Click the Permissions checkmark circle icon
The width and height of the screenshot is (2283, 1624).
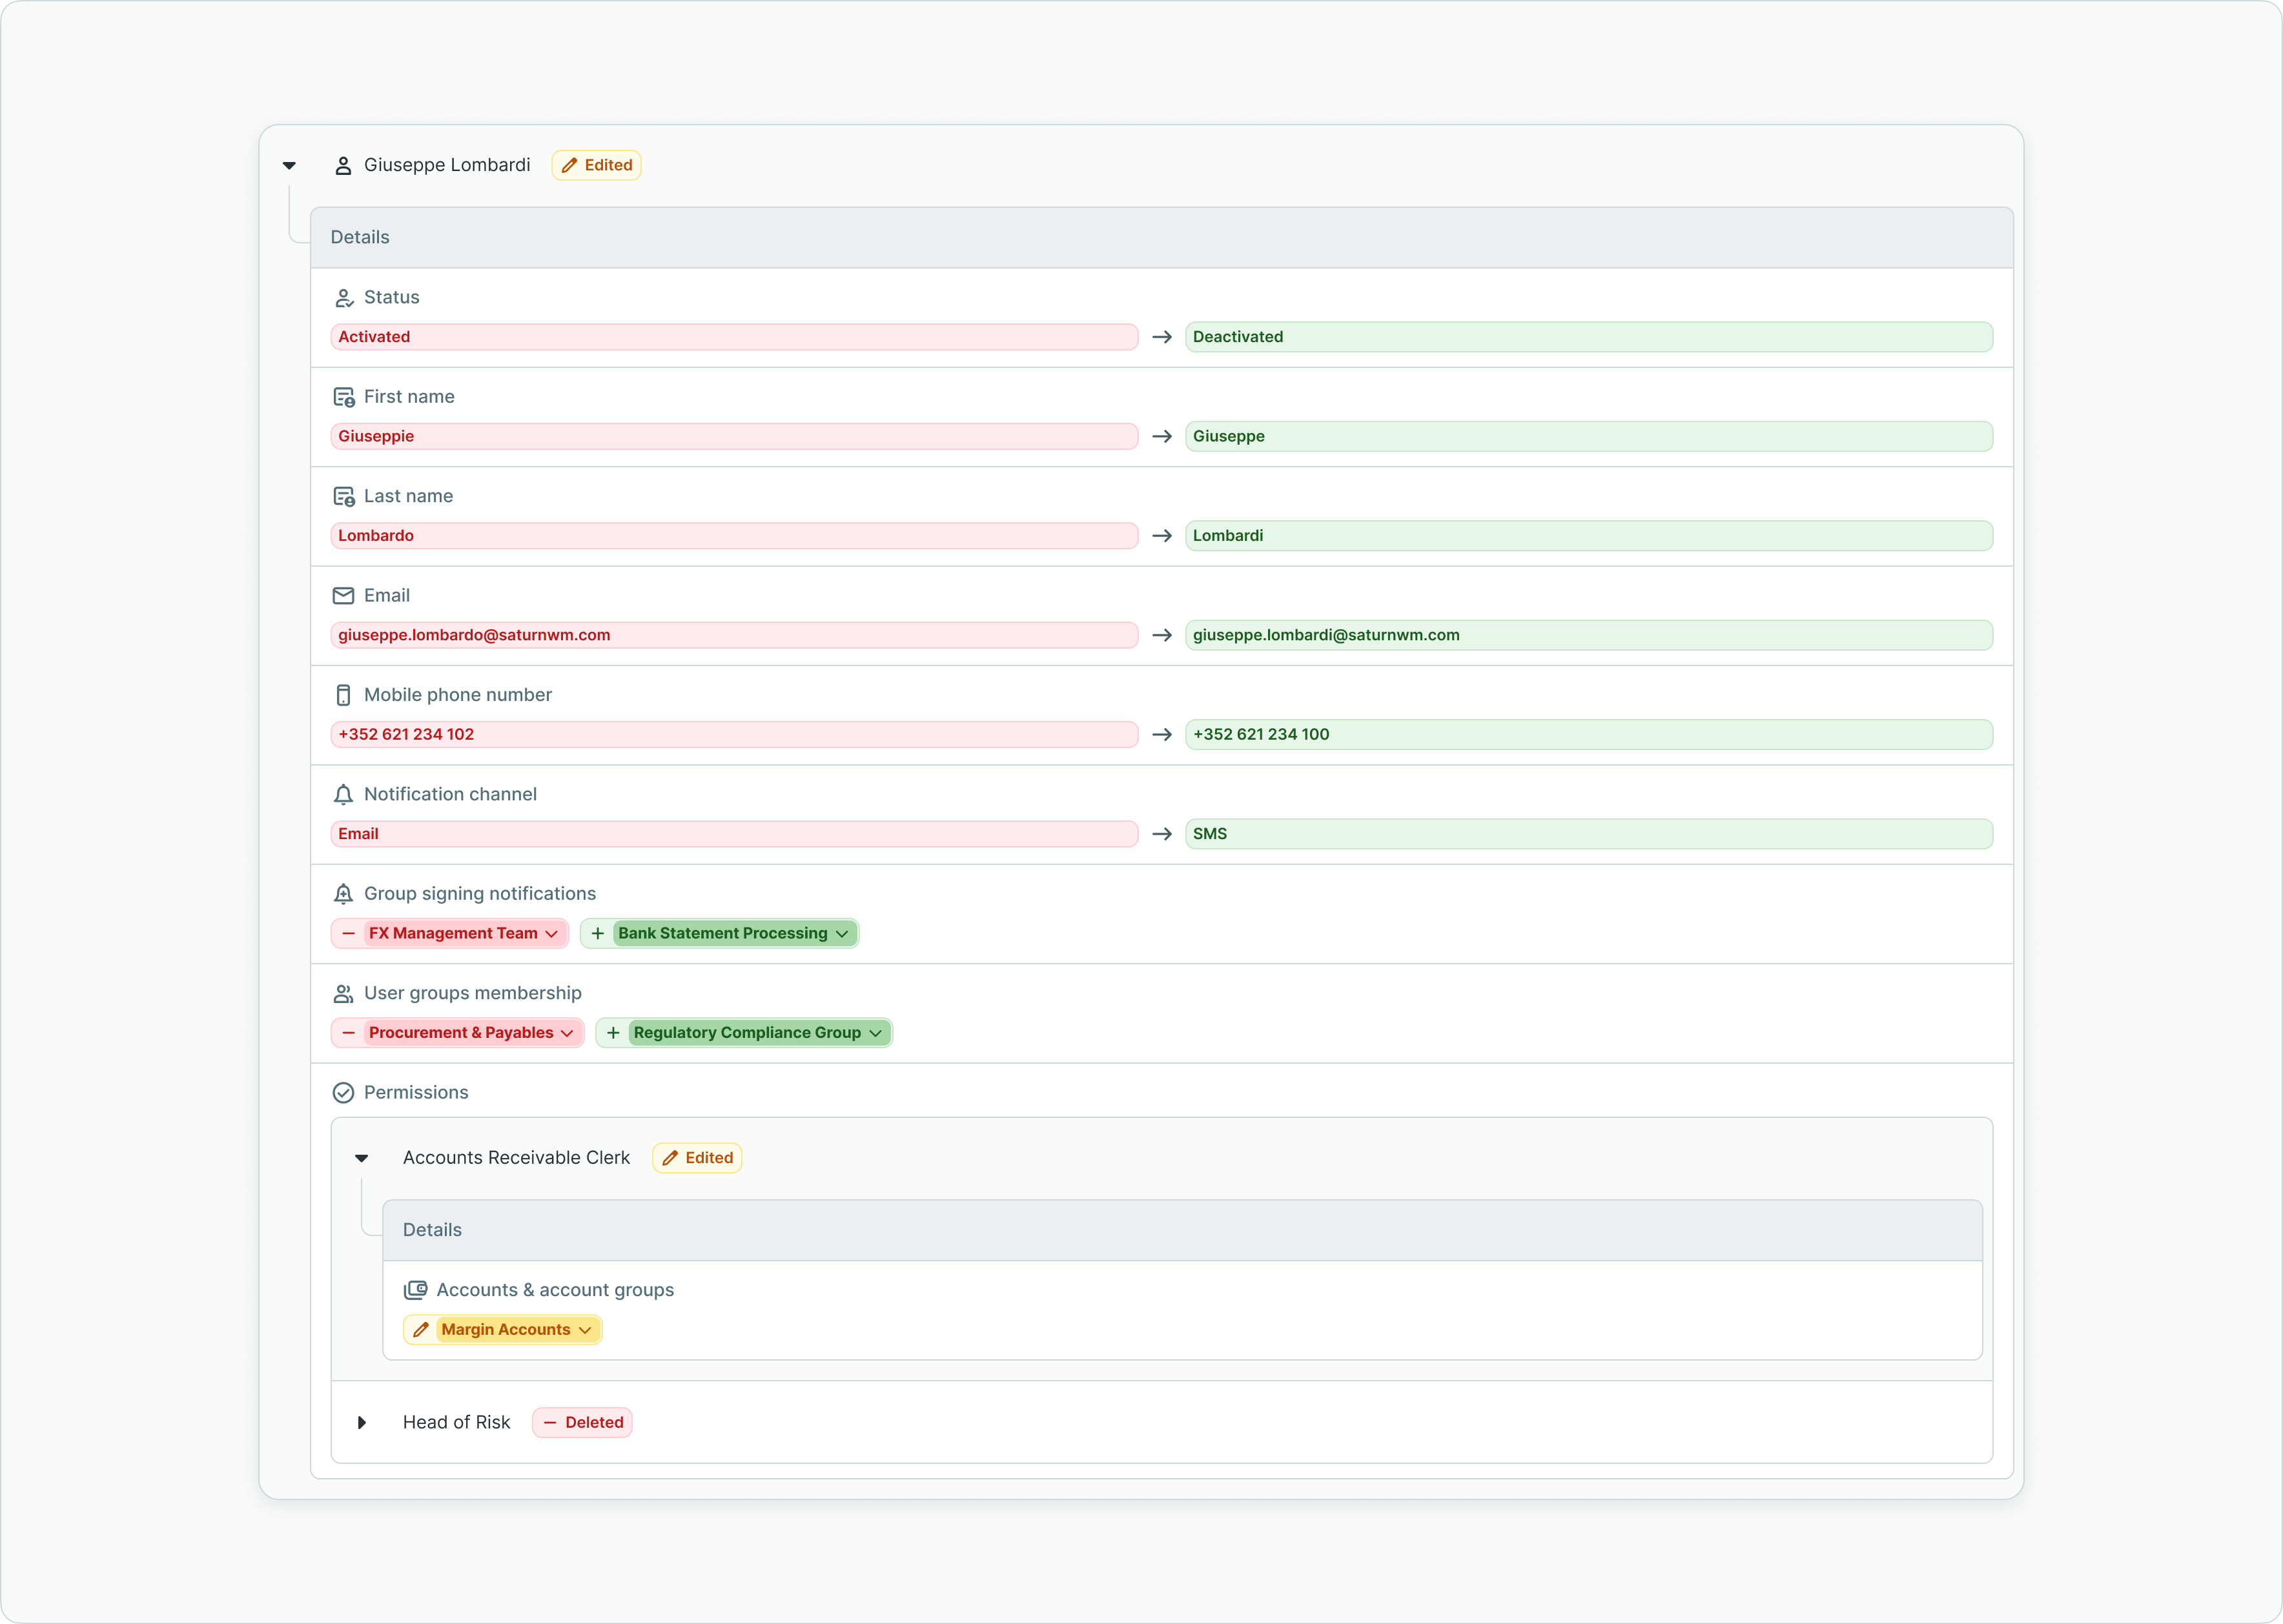[x=343, y=1093]
